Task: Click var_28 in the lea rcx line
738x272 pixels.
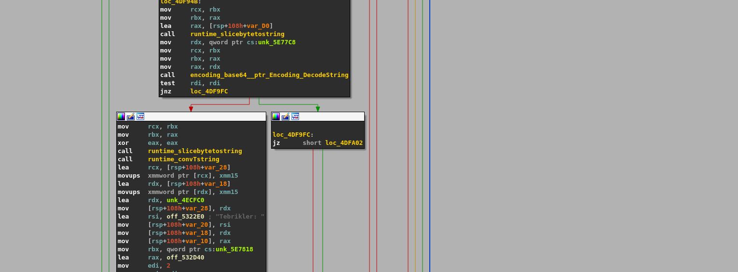Action: [216, 168]
